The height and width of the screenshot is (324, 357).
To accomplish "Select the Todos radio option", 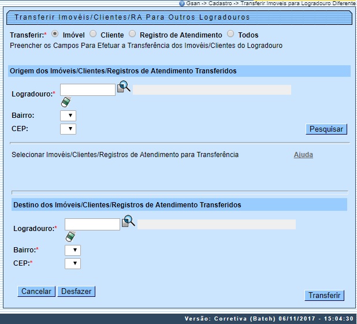I will 230,34.
